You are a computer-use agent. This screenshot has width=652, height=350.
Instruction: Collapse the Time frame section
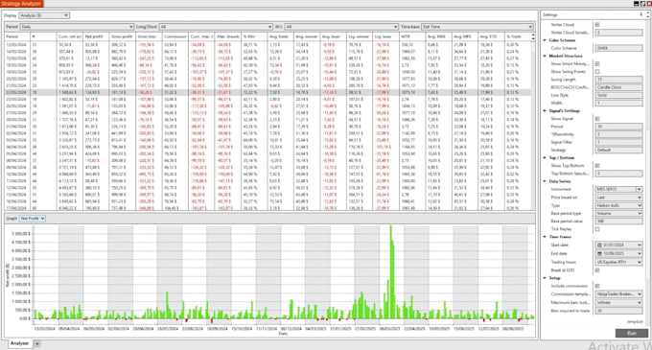[x=545, y=237]
